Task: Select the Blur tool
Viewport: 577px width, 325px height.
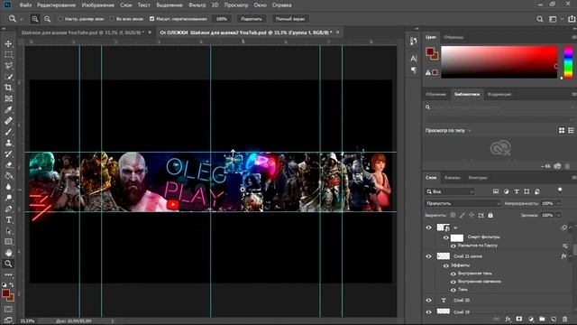Action: 8,187
